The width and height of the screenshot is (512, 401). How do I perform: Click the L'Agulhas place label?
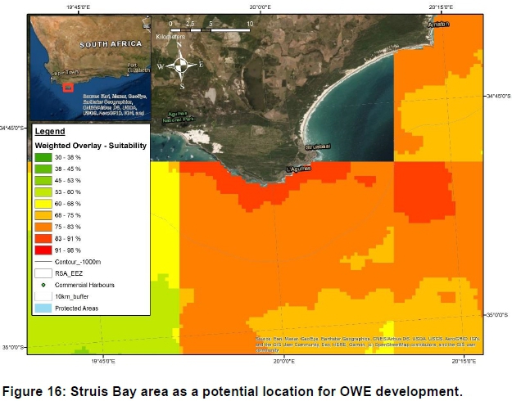(x=299, y=169)
